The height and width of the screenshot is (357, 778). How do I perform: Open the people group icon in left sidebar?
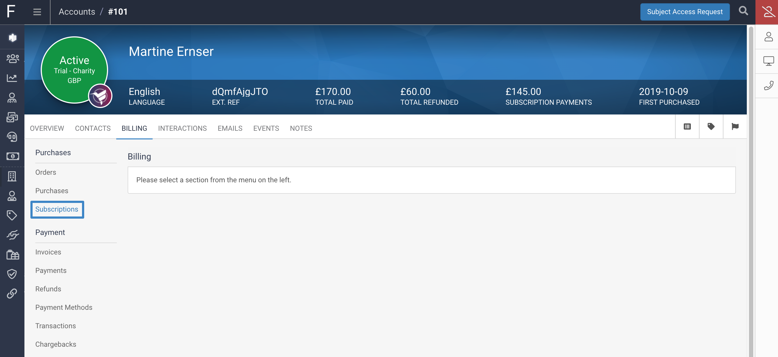12,58
